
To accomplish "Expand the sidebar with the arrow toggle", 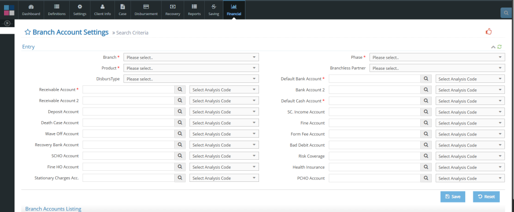I will (x=8, y=23).
